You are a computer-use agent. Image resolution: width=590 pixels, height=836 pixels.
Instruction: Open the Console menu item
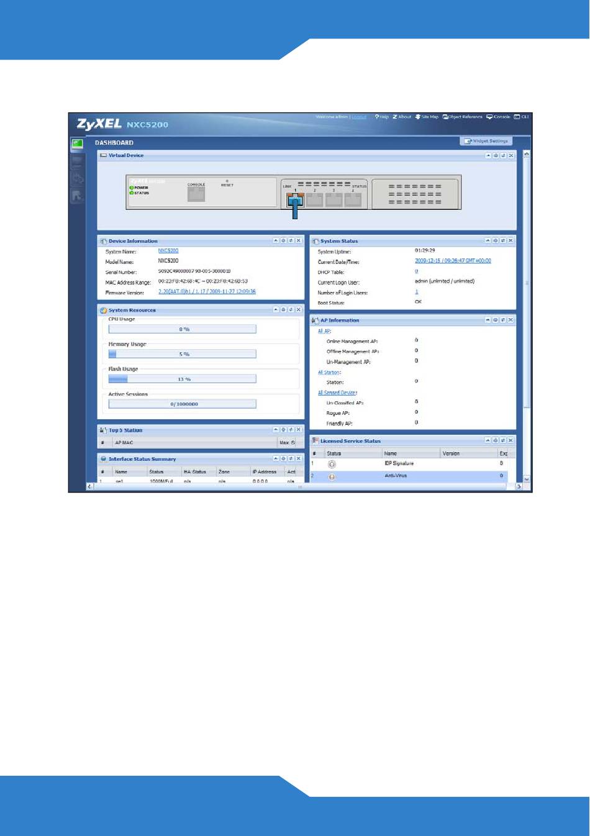click(x=499, y=117)
